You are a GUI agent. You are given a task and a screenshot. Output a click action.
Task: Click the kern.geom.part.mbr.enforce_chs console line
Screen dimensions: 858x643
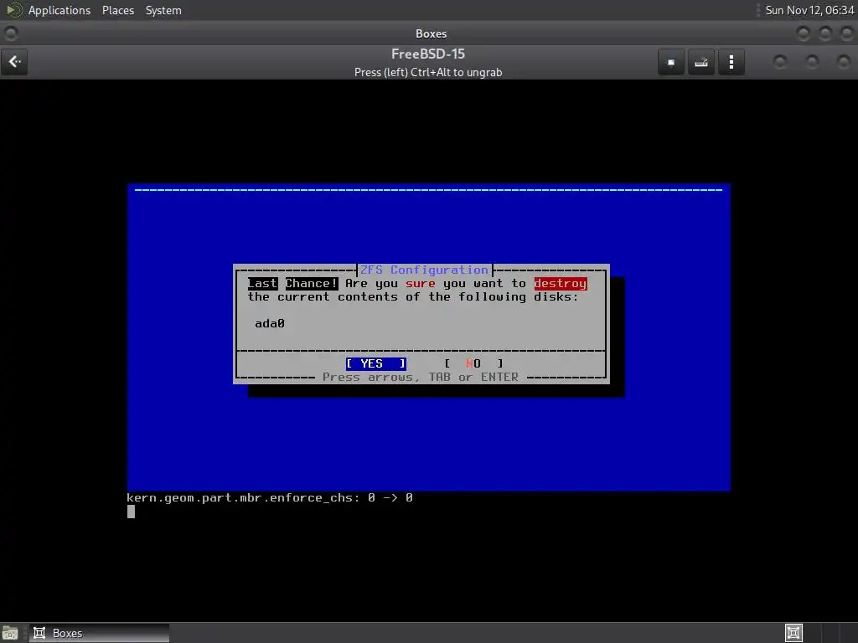tap(270, 497)
